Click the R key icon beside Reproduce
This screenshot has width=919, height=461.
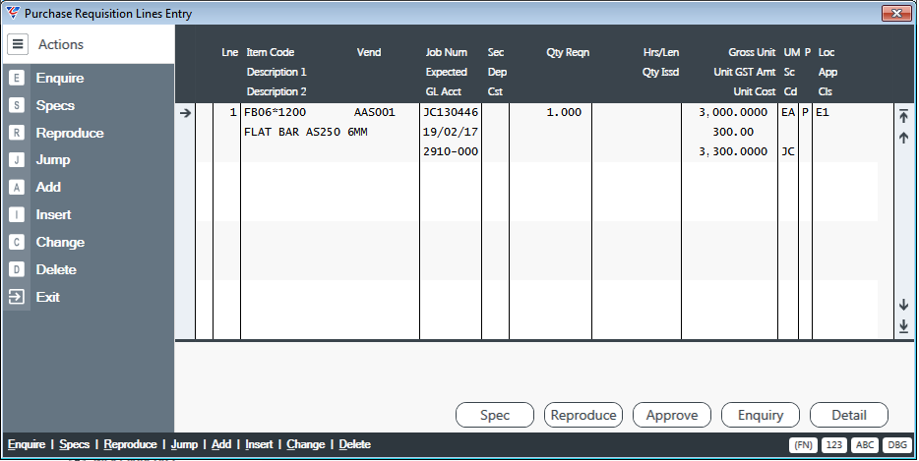tap(17, 133)
